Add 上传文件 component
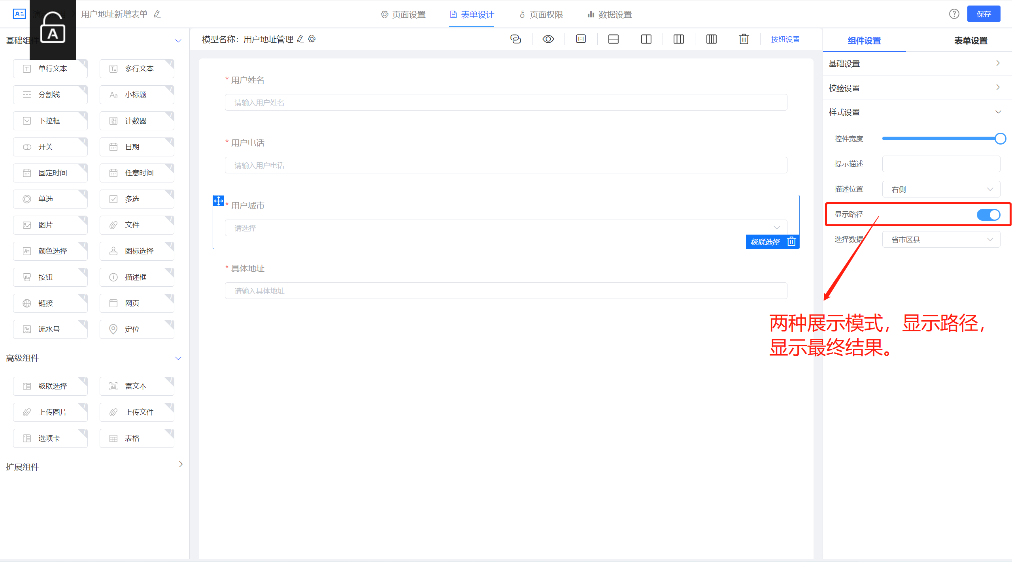Viewport: 1012px width, 562px height. pyautogui.click(x=137, y=412)
